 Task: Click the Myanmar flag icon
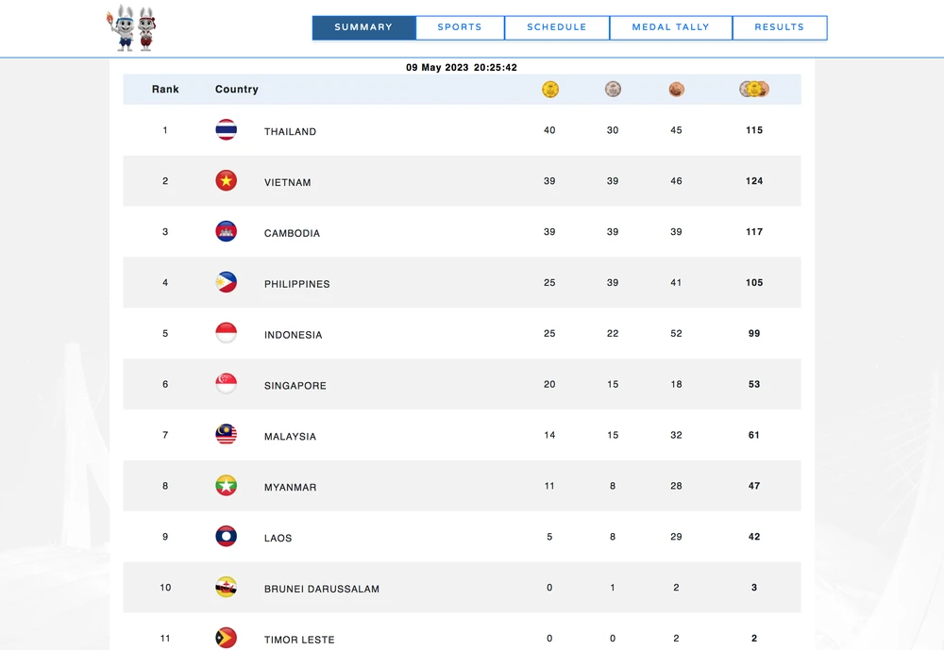coord(226,487)
